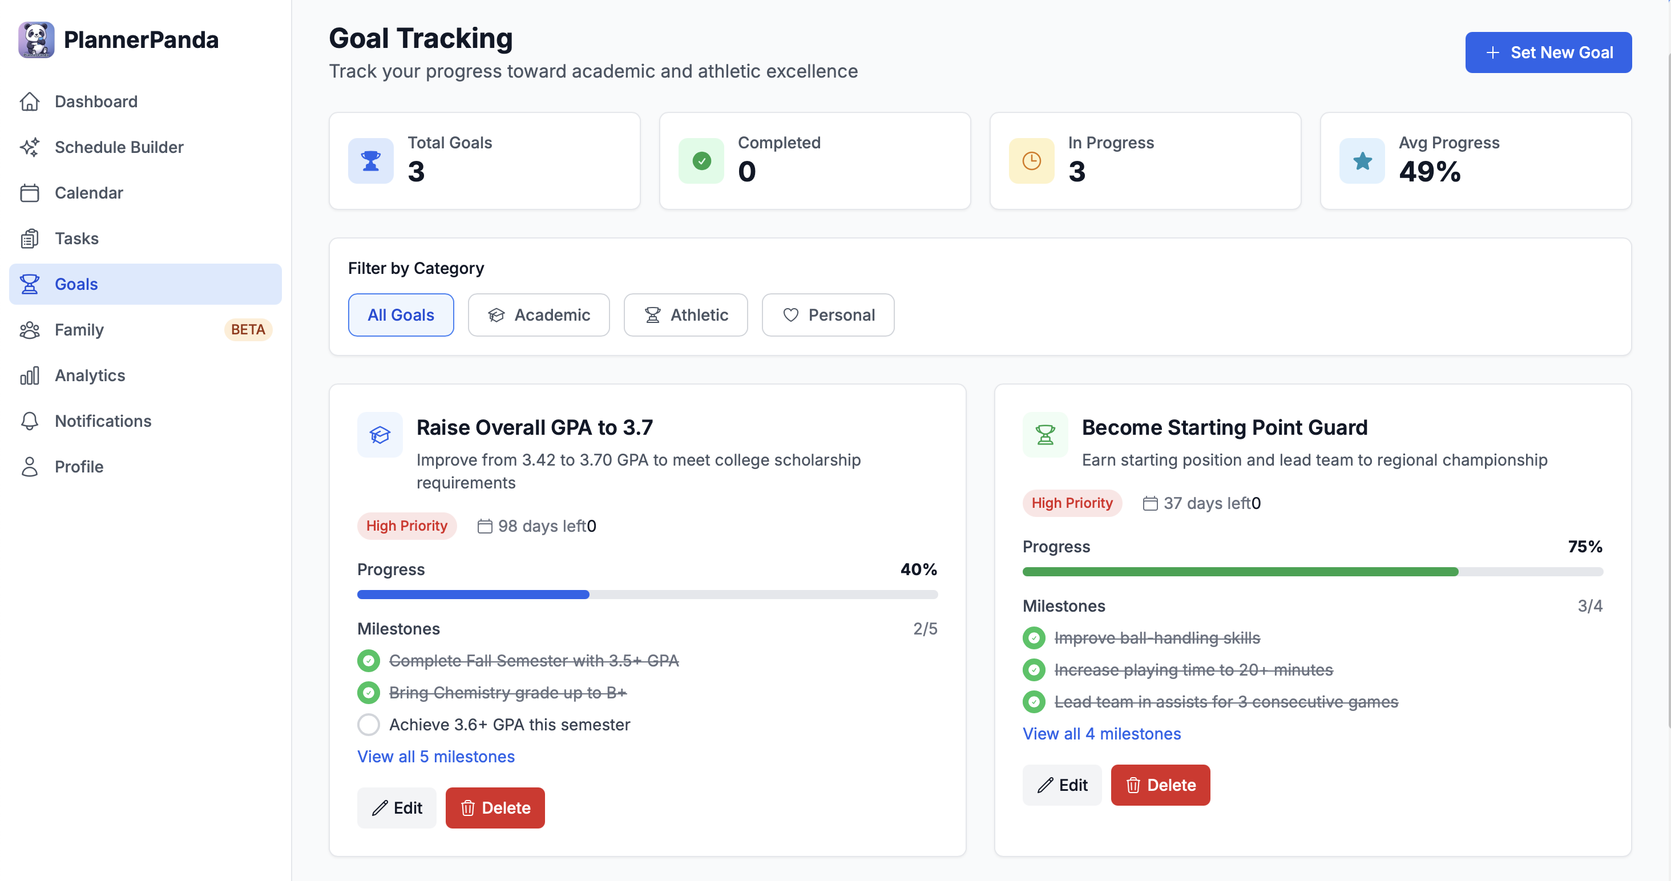Expand View all 4 milestones

(1101, 734)
